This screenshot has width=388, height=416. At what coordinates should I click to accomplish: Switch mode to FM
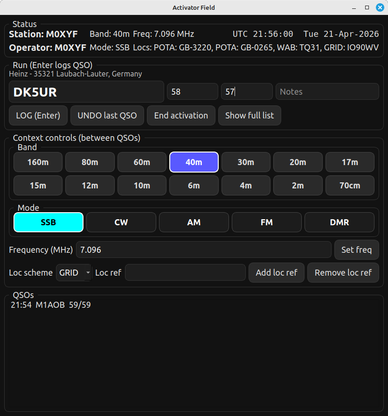266,222
